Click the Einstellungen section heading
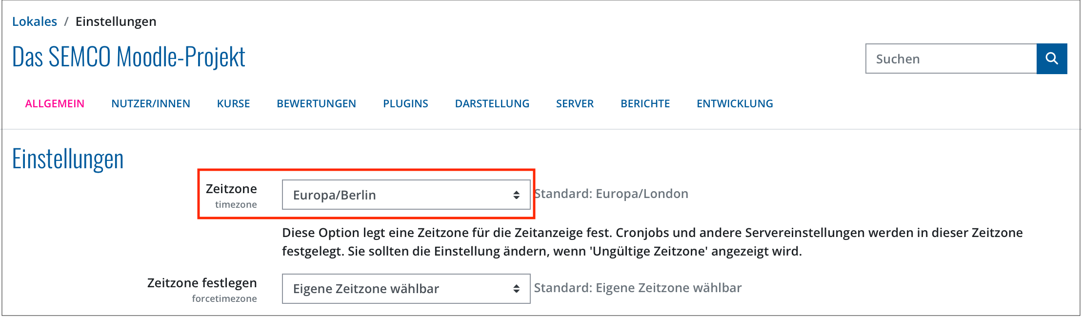 (68, 158)
